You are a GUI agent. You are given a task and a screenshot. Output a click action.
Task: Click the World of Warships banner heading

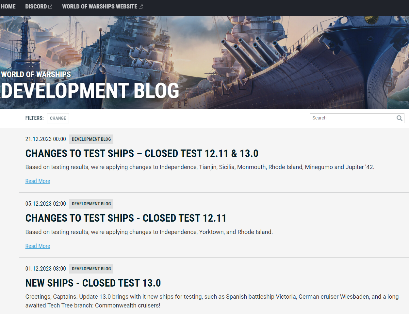pyautogui.click(x=36, y=74)
